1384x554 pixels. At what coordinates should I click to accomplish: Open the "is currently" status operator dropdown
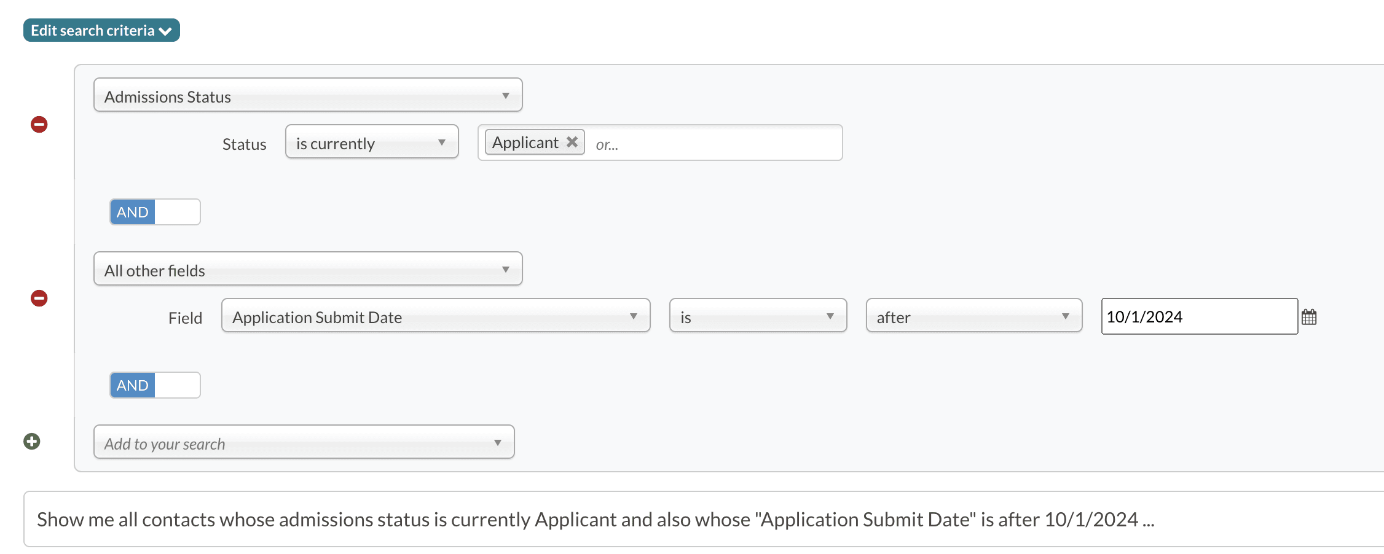click(x=371, y=142)
